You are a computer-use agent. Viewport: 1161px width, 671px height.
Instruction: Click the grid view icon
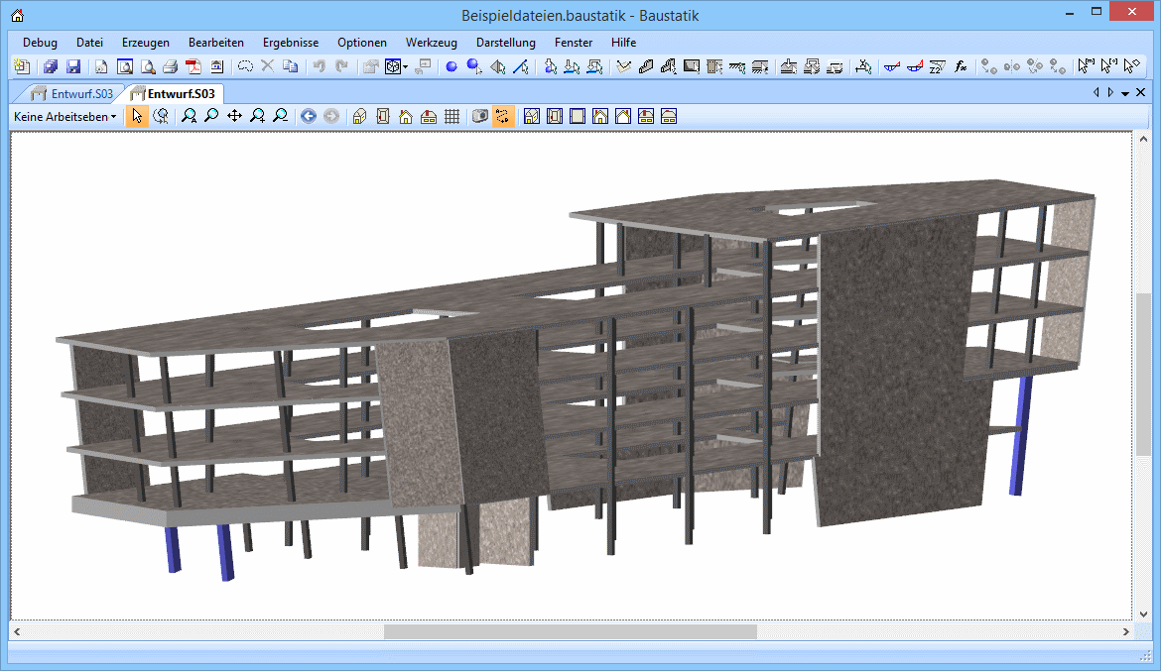(x=451, y=116)
